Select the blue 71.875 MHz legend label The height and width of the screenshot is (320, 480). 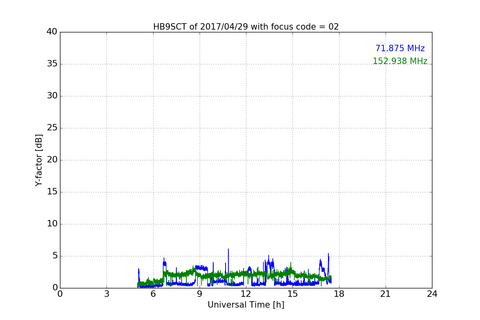pos(400,48)
